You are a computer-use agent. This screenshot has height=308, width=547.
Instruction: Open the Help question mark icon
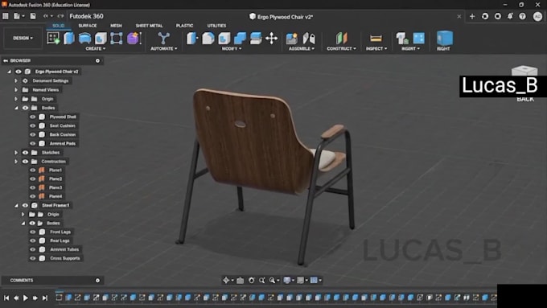point(522,16)
